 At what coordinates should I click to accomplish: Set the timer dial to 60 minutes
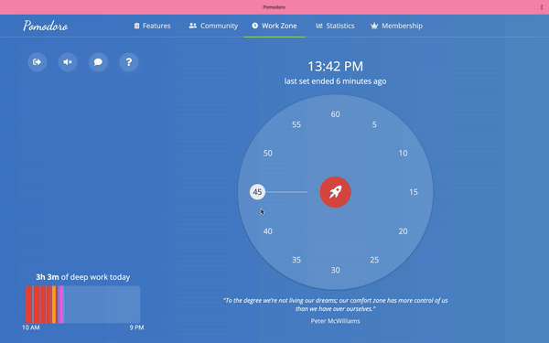click(x=336, y=114)
